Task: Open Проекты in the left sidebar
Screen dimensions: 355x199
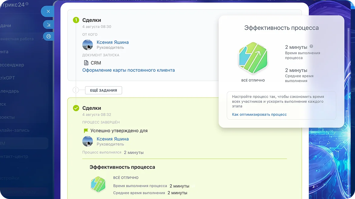Action: point(7,117)
